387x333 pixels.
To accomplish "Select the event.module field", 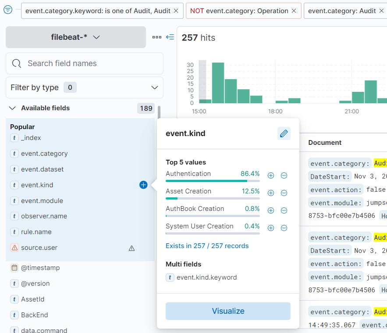I will point(42,201).
